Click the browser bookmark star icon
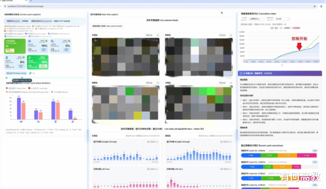 pos(315,7)
